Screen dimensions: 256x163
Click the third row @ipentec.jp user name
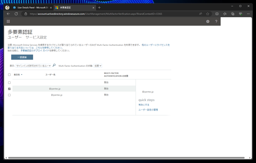pyautogui.click(x=57, y=95)
